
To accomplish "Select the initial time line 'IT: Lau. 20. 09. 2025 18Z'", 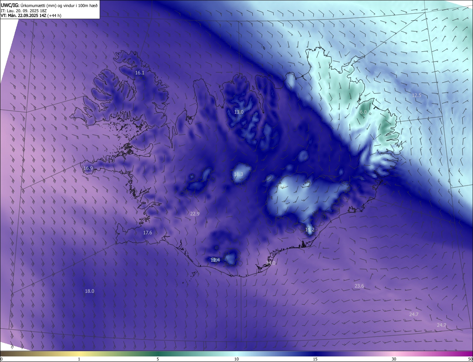I will 24,11.
